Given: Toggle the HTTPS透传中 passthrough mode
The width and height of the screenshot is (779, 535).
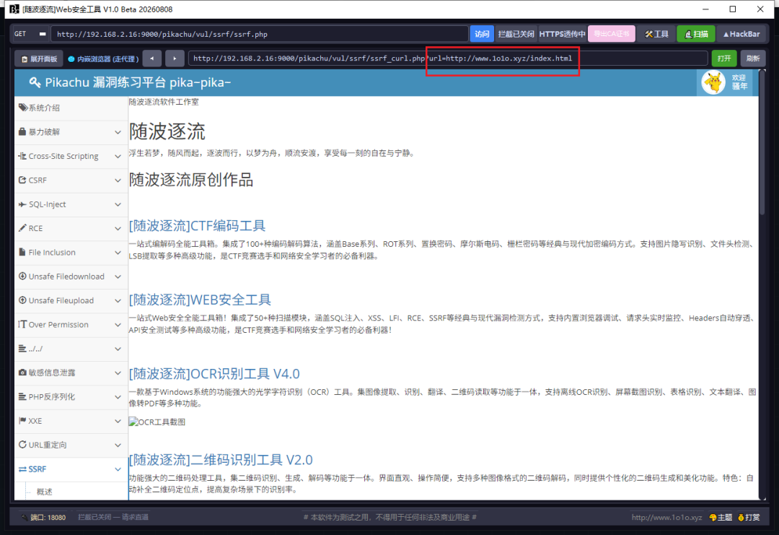Looking at the screenshot, I should (x=562, y=35).
